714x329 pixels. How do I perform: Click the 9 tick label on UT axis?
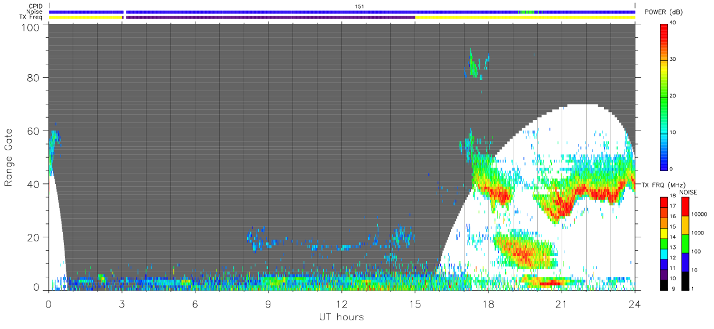[268, 303]
